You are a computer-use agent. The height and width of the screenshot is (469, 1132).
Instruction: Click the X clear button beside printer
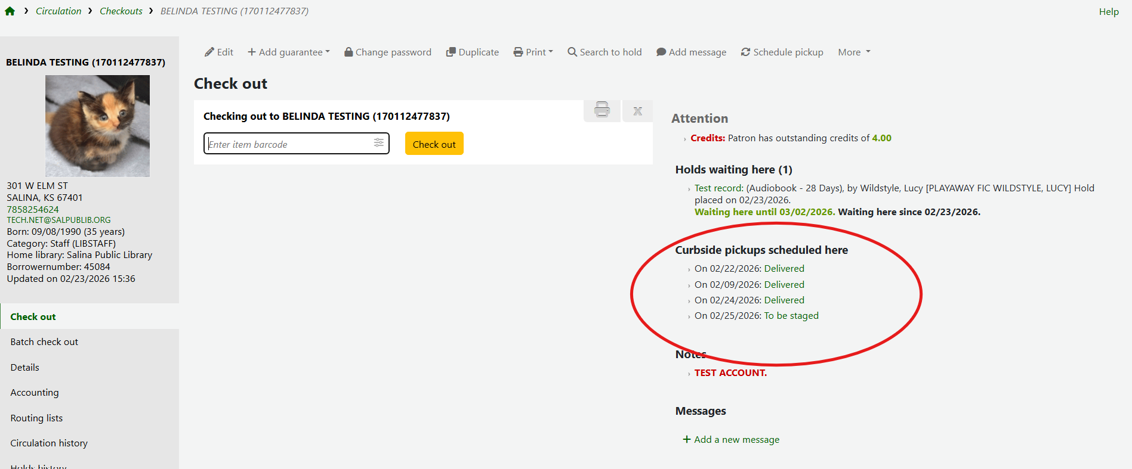(x=637, y=111)
